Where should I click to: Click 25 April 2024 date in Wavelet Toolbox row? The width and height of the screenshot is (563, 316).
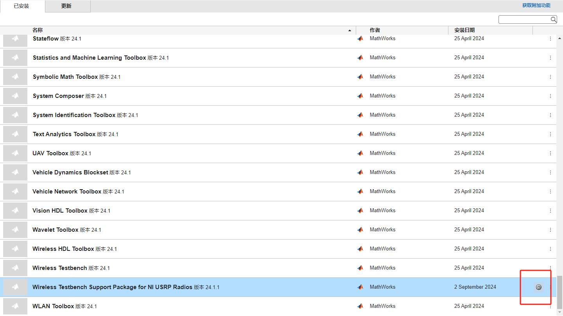tap(469, 230)
